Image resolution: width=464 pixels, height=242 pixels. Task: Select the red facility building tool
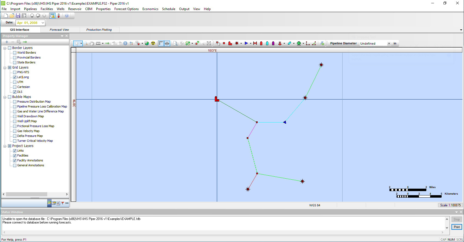pyautogui.click(x=230, y=43)
